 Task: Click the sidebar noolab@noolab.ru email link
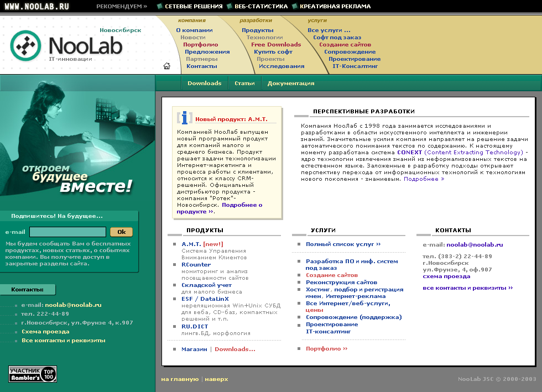click(x=73, y=305)
